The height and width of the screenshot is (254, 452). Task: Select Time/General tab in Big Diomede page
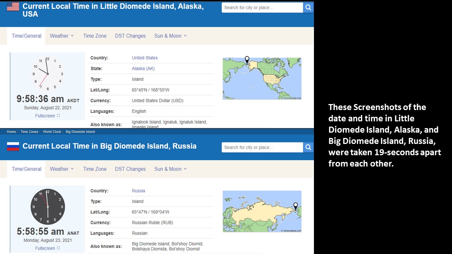point(26,169)
